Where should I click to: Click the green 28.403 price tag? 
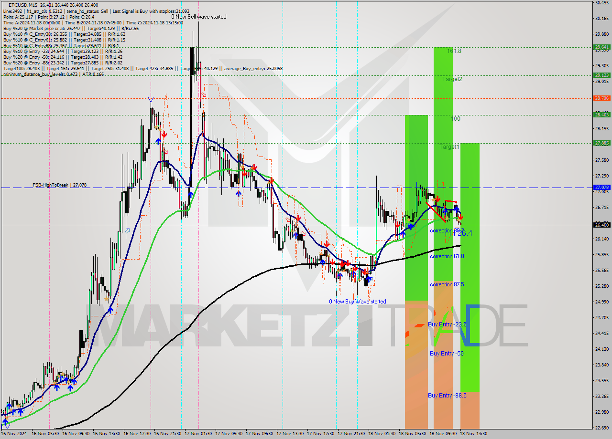tap(601, 115)
